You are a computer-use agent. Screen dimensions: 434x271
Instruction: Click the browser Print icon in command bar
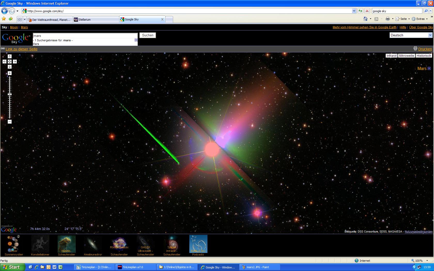click(388, 19)
